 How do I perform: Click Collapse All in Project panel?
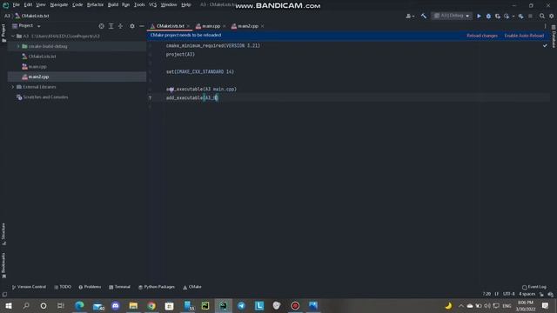pyautogui.click(x=120, y=26)
